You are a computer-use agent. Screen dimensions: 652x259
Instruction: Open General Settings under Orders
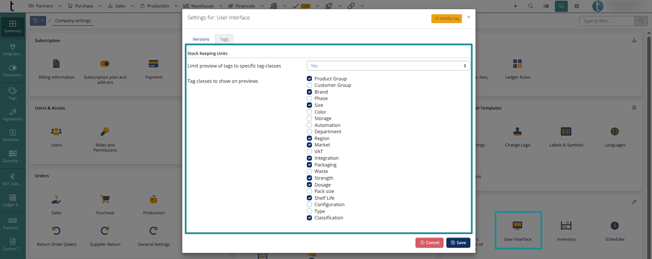(x=153, y=236)
